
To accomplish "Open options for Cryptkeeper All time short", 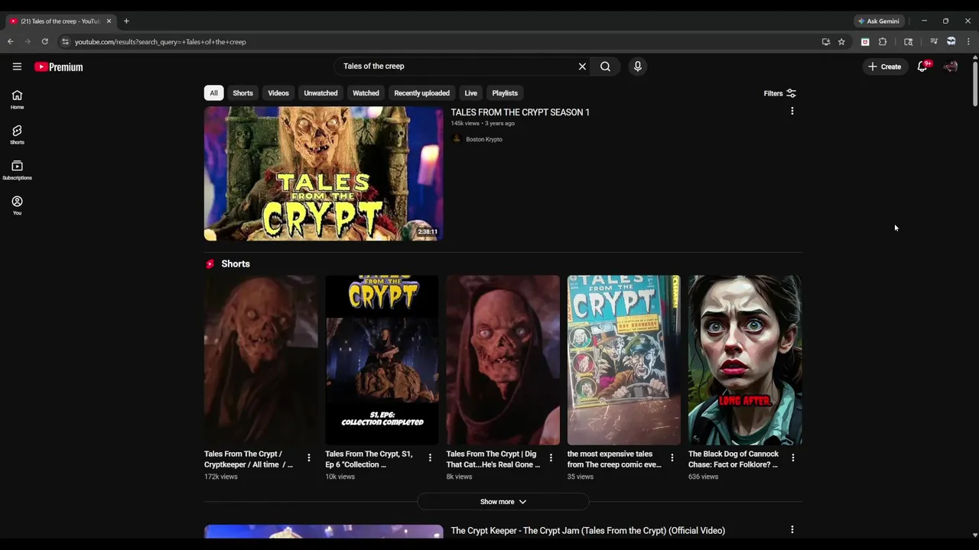I will (x=309, y=458).
